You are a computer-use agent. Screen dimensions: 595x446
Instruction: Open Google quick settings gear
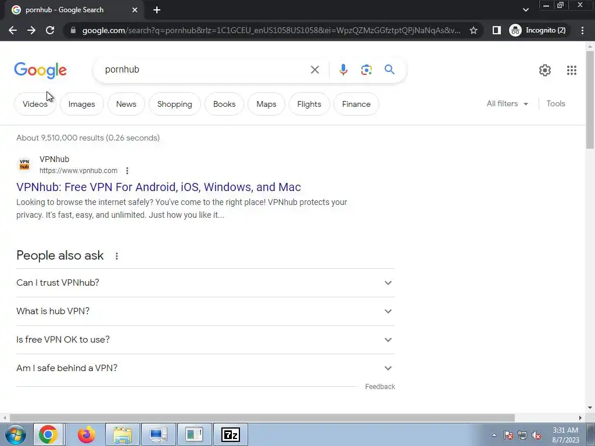[545, 70]
